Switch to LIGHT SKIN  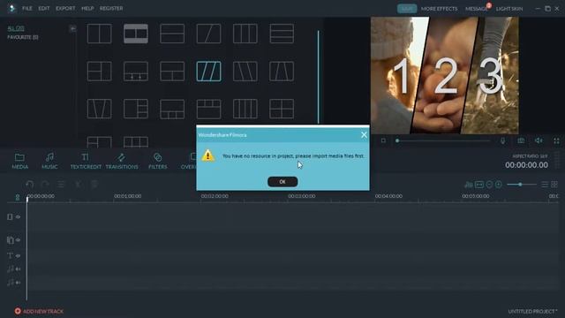click(509, 9)
